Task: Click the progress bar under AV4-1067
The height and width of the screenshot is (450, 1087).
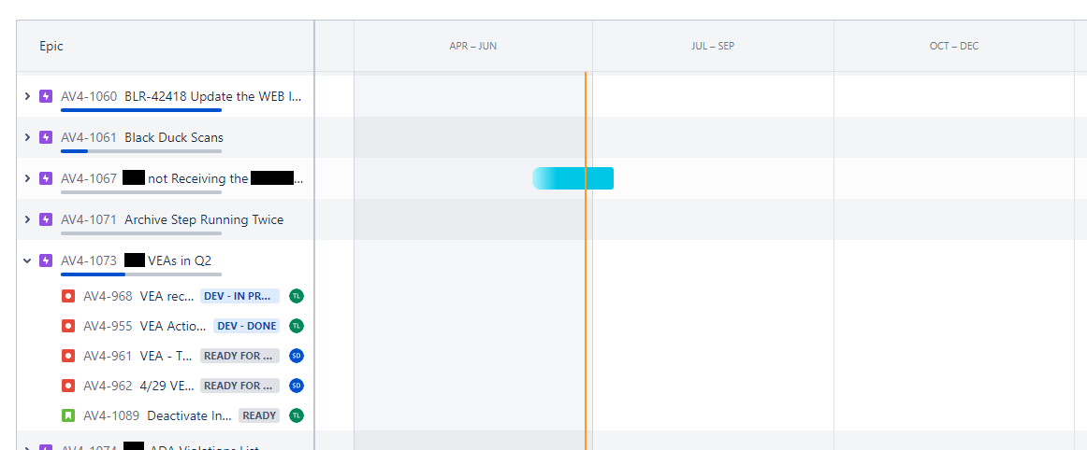Action: tap(141, 191)
